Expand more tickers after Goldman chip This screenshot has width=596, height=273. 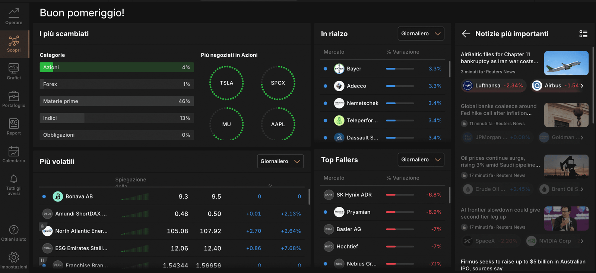(582, 137)
